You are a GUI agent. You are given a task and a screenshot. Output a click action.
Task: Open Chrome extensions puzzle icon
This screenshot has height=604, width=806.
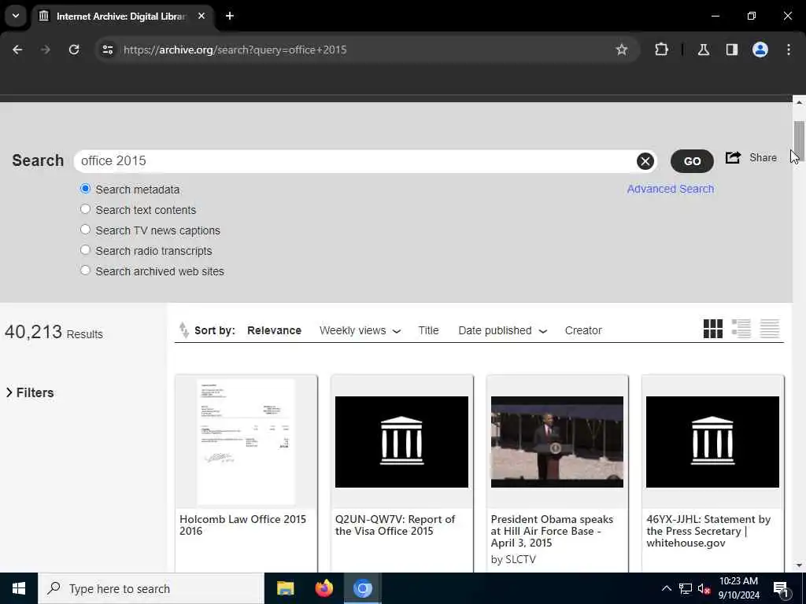(x=661, y=50)
